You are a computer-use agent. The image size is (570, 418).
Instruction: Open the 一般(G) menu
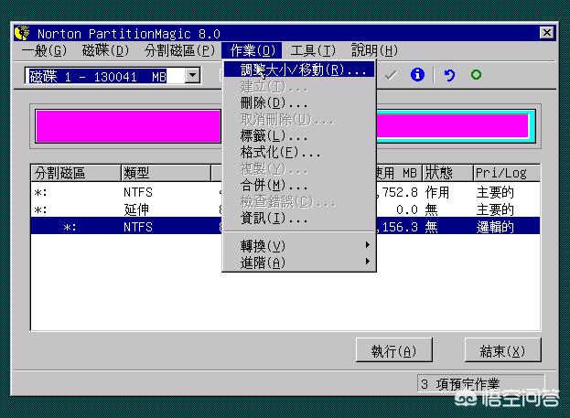(x=44, y=50)
